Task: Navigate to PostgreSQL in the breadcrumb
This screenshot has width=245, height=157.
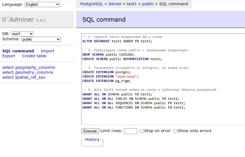Action: pos(92,4)
